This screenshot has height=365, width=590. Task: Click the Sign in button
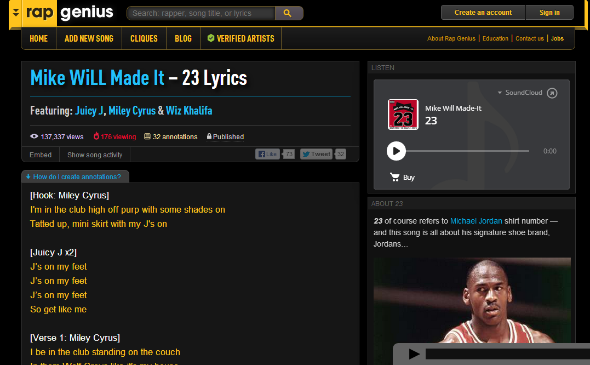549,13
